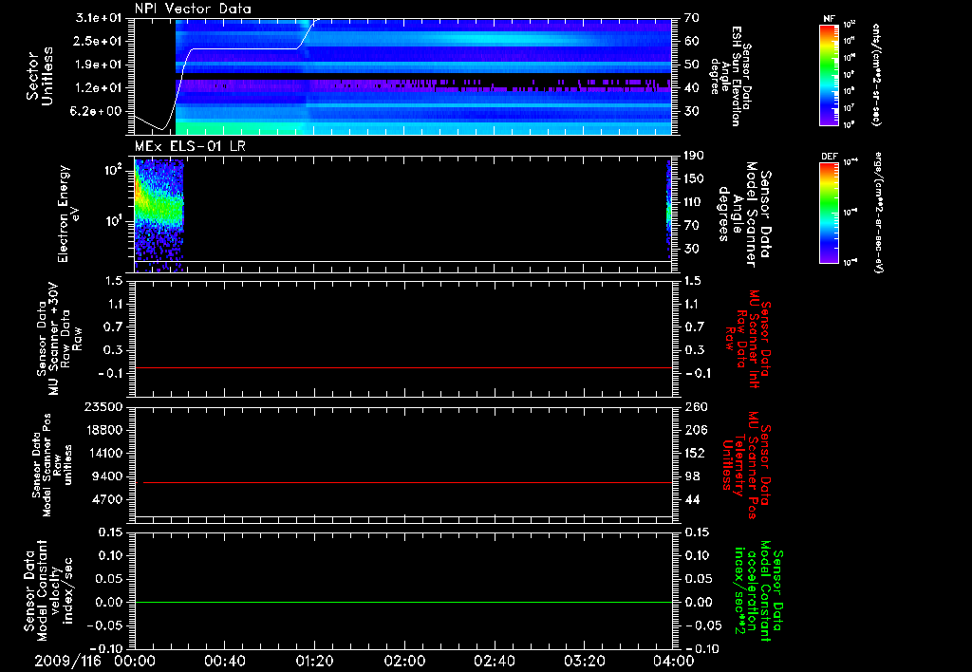972x672 pixels.
Task: Click the 00:40 time axis label
Action: point(224,661)
